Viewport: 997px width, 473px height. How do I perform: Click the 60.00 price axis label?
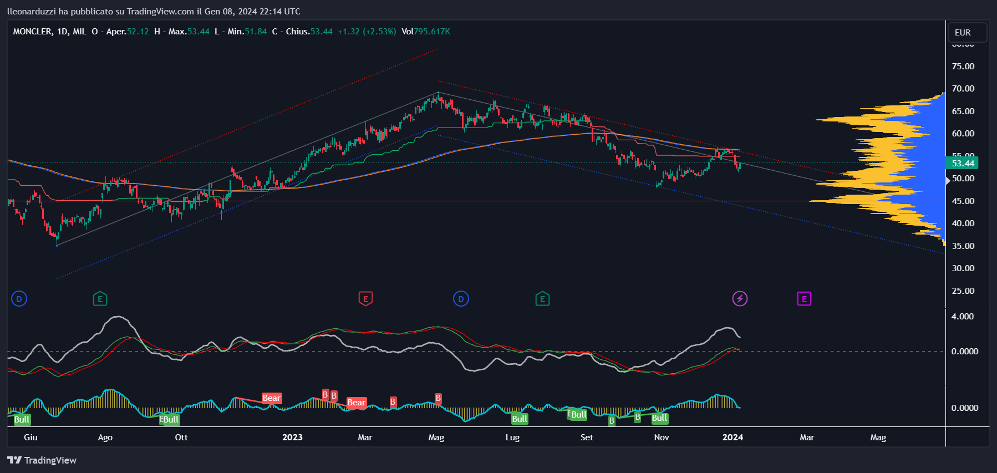click(x=963, y=133)
